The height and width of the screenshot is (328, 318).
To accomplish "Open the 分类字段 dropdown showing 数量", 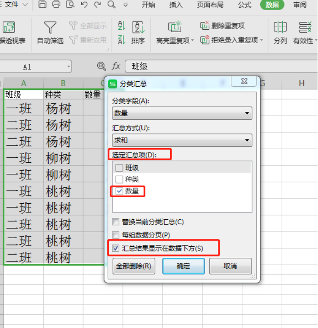I will point(182,113).
